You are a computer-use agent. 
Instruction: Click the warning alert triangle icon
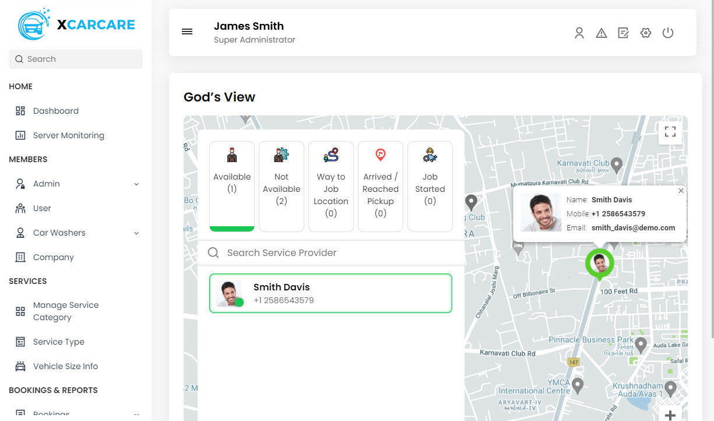click(601, 33)
